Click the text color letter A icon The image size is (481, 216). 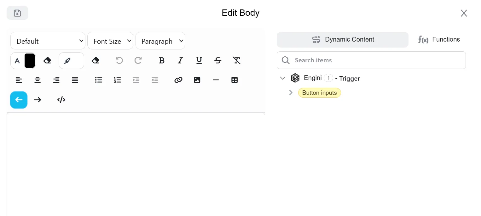[x=17, y=60]
